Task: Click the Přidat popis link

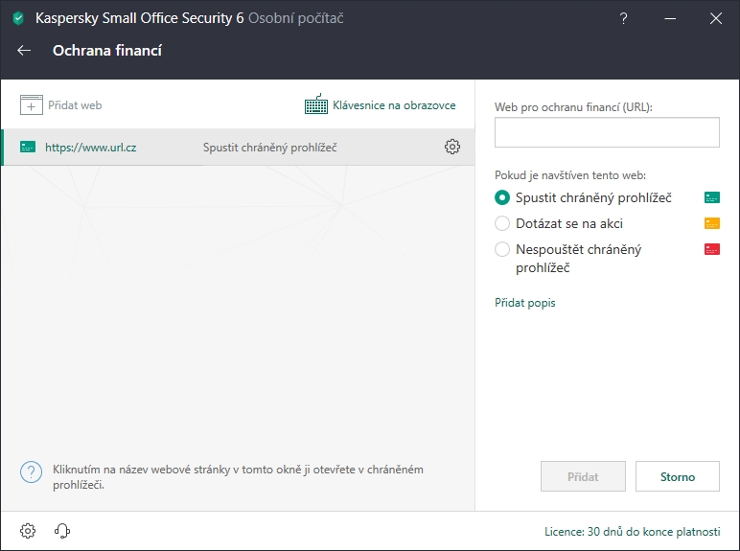Action: tap(524, 303)
